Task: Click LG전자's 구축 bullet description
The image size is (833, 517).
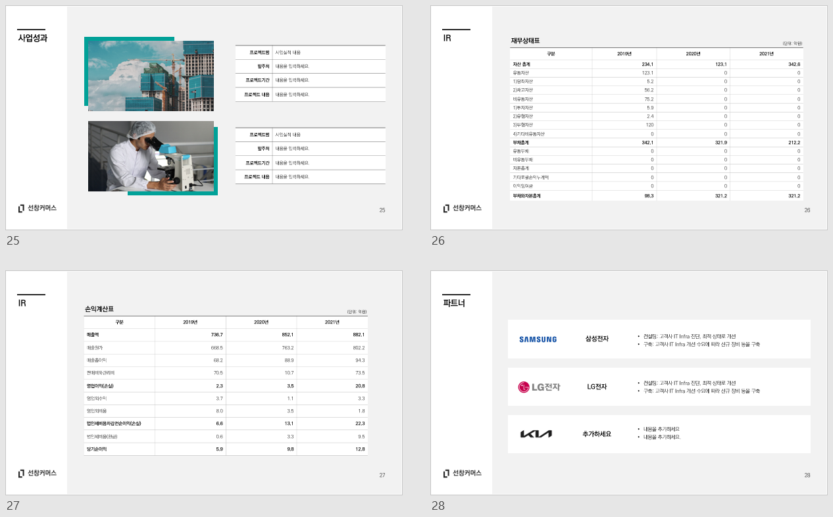Action: [701, 391]
